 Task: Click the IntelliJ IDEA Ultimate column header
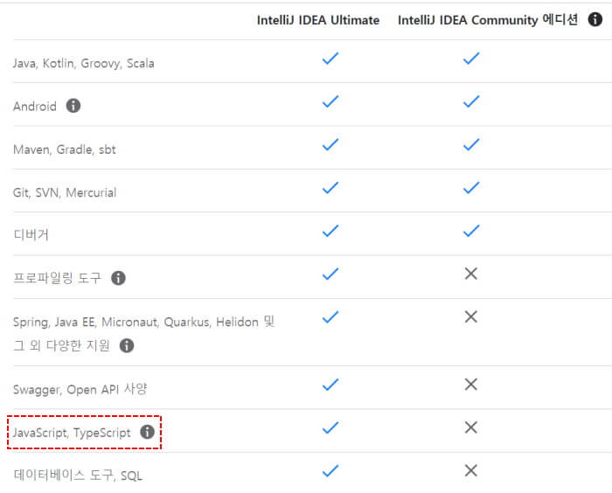pos(318,20)
